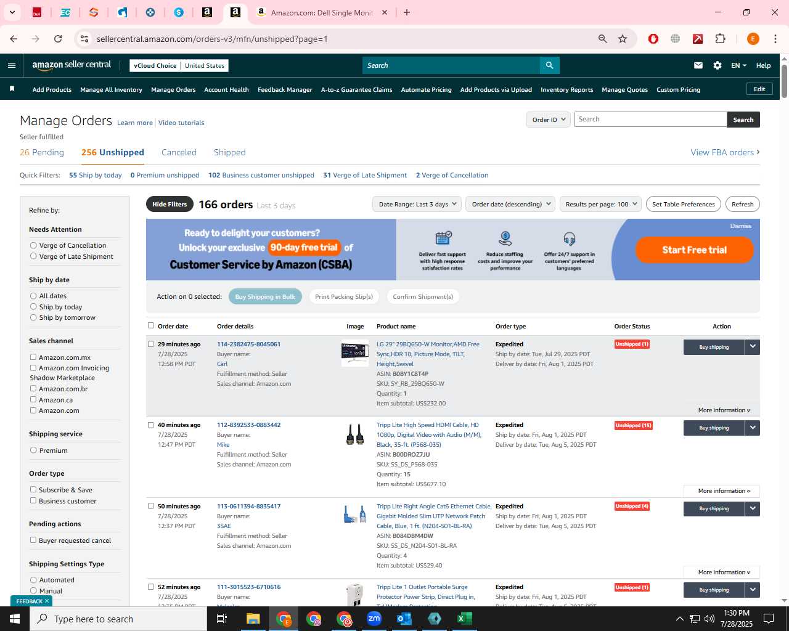Open the EN language dropdown

pyautogui.click(x=738, y=65)
